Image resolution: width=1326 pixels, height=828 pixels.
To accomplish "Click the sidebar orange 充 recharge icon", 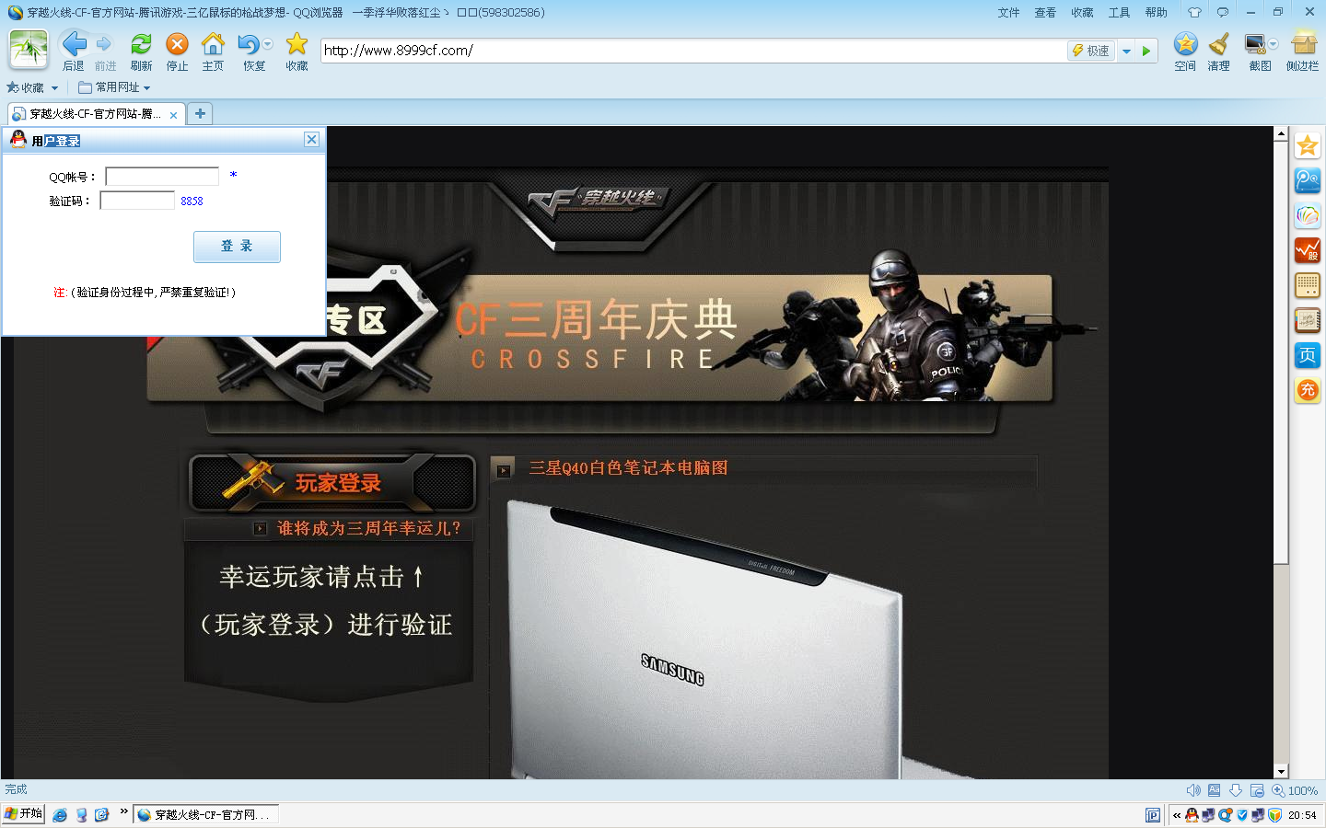I will [x=1308, y=390].
